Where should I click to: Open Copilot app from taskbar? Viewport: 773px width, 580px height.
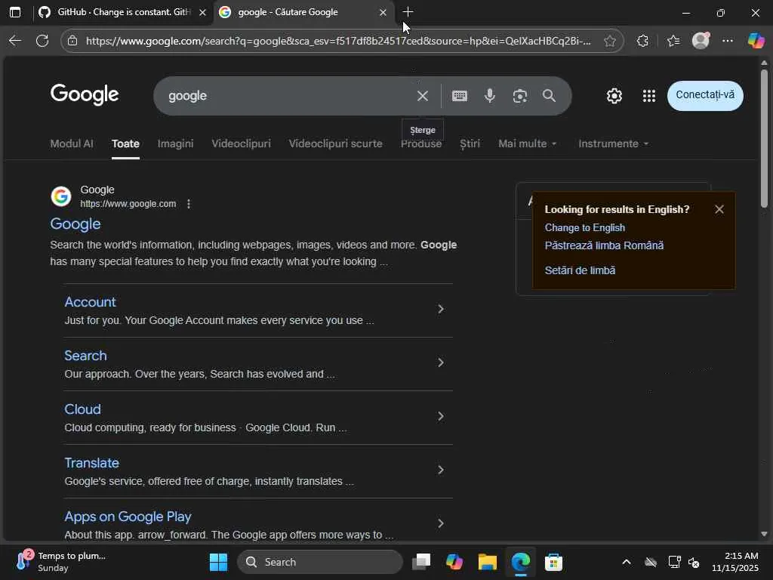(454, 562)
